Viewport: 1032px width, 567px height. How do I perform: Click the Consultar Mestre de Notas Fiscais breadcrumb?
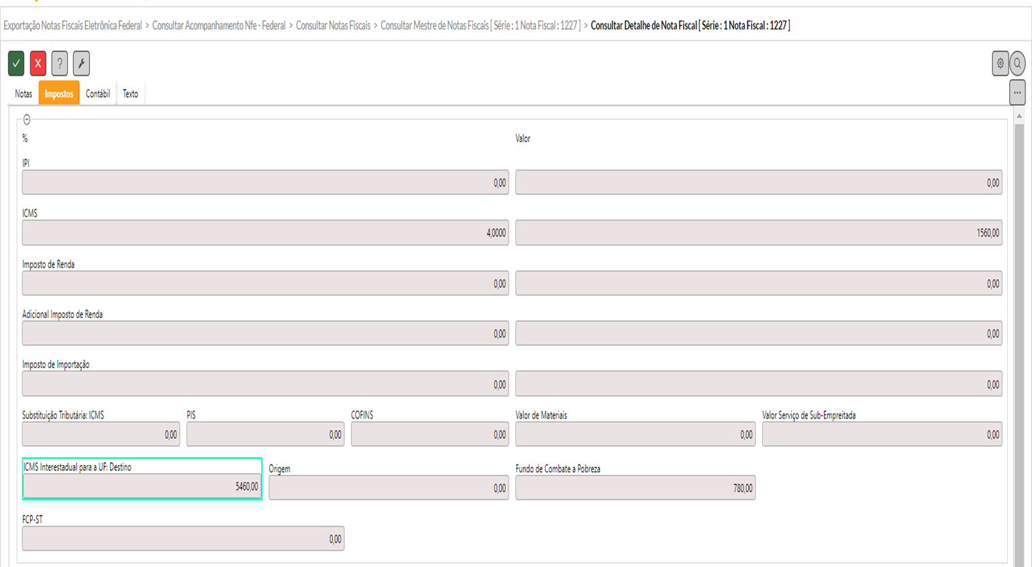[480, 25]
